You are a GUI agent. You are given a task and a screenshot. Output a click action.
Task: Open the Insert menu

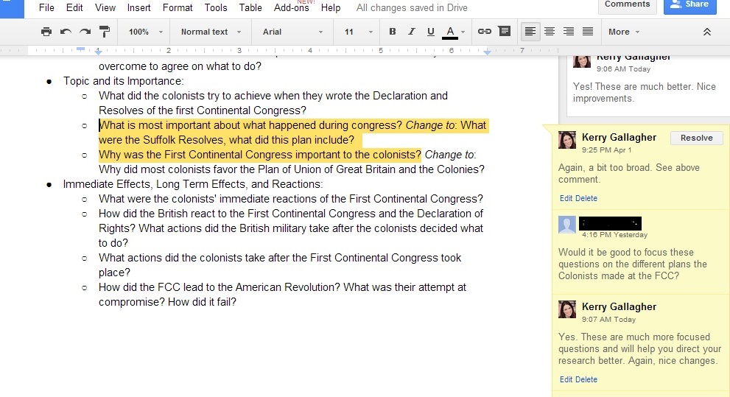(138, 7)
